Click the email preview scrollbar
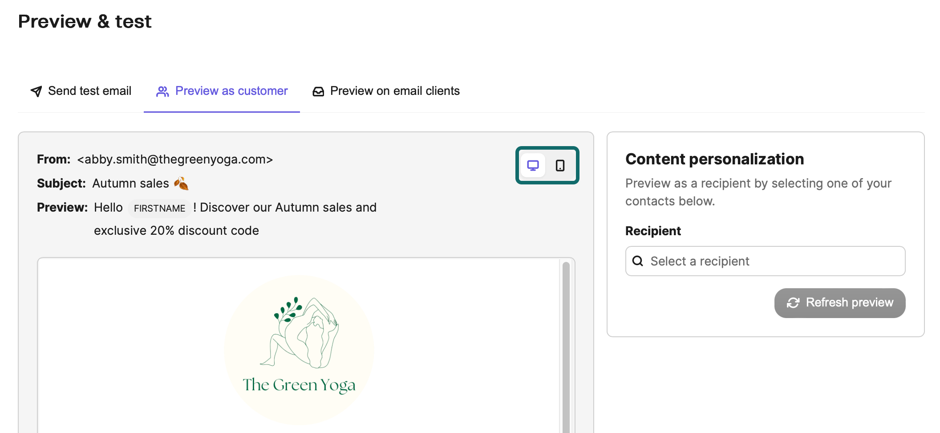Screen dimensions: 940x433 coord(566,347)
